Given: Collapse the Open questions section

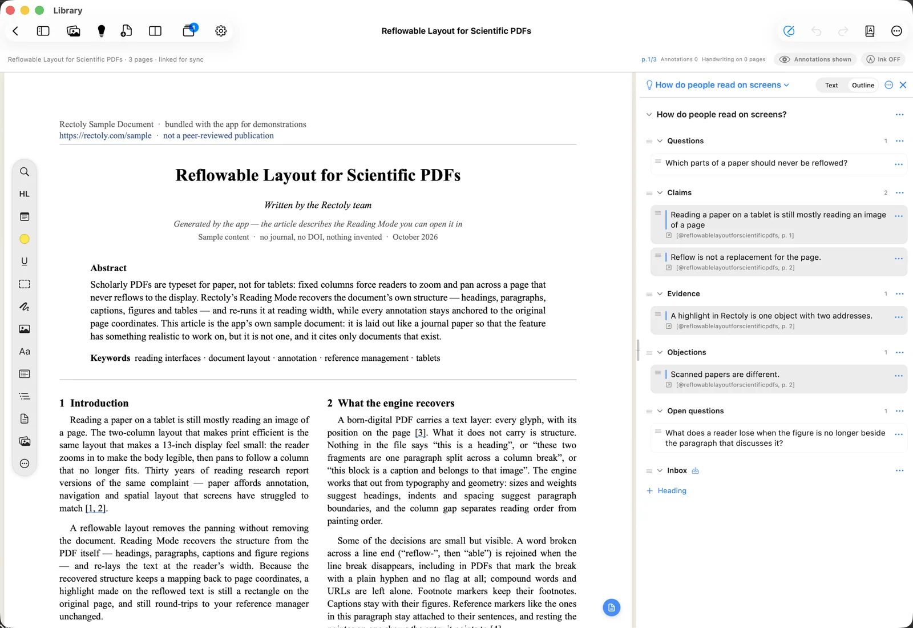Looking at the screenshot, I should pyautogui.click(x=660, y=411).
